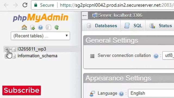174x98 pixels.
Task: Click the i3265811_wp3 database cylinder icon
Action: click(x=14, y=50)
